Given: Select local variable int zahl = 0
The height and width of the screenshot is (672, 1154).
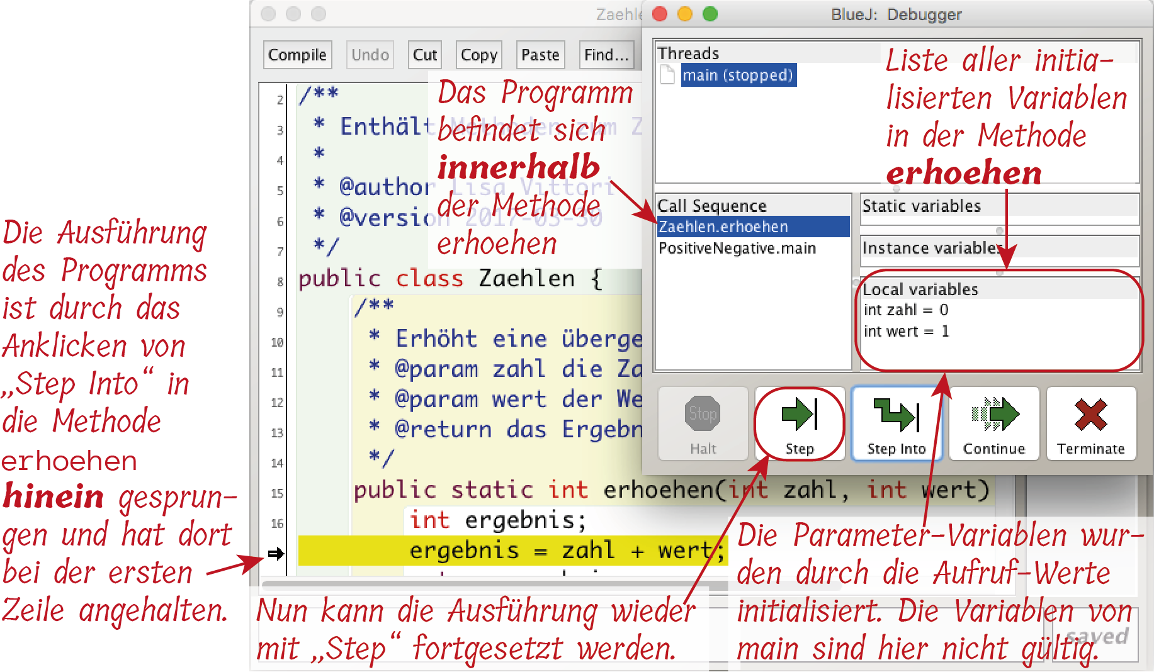Looking at the screenshot, I should click(906, 310).
